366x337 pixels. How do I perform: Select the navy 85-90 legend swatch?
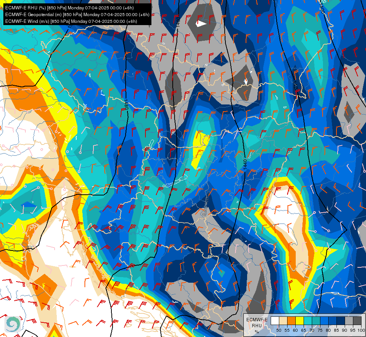coord(341,321)
